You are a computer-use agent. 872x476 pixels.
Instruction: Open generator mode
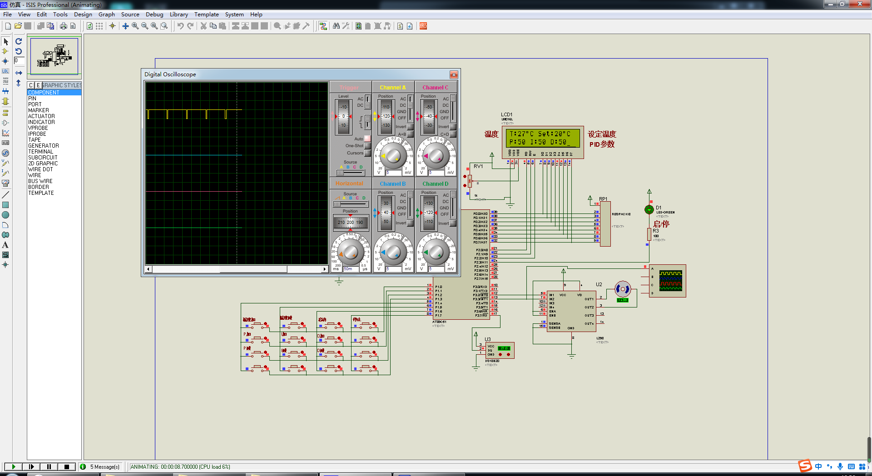point(5,153)
